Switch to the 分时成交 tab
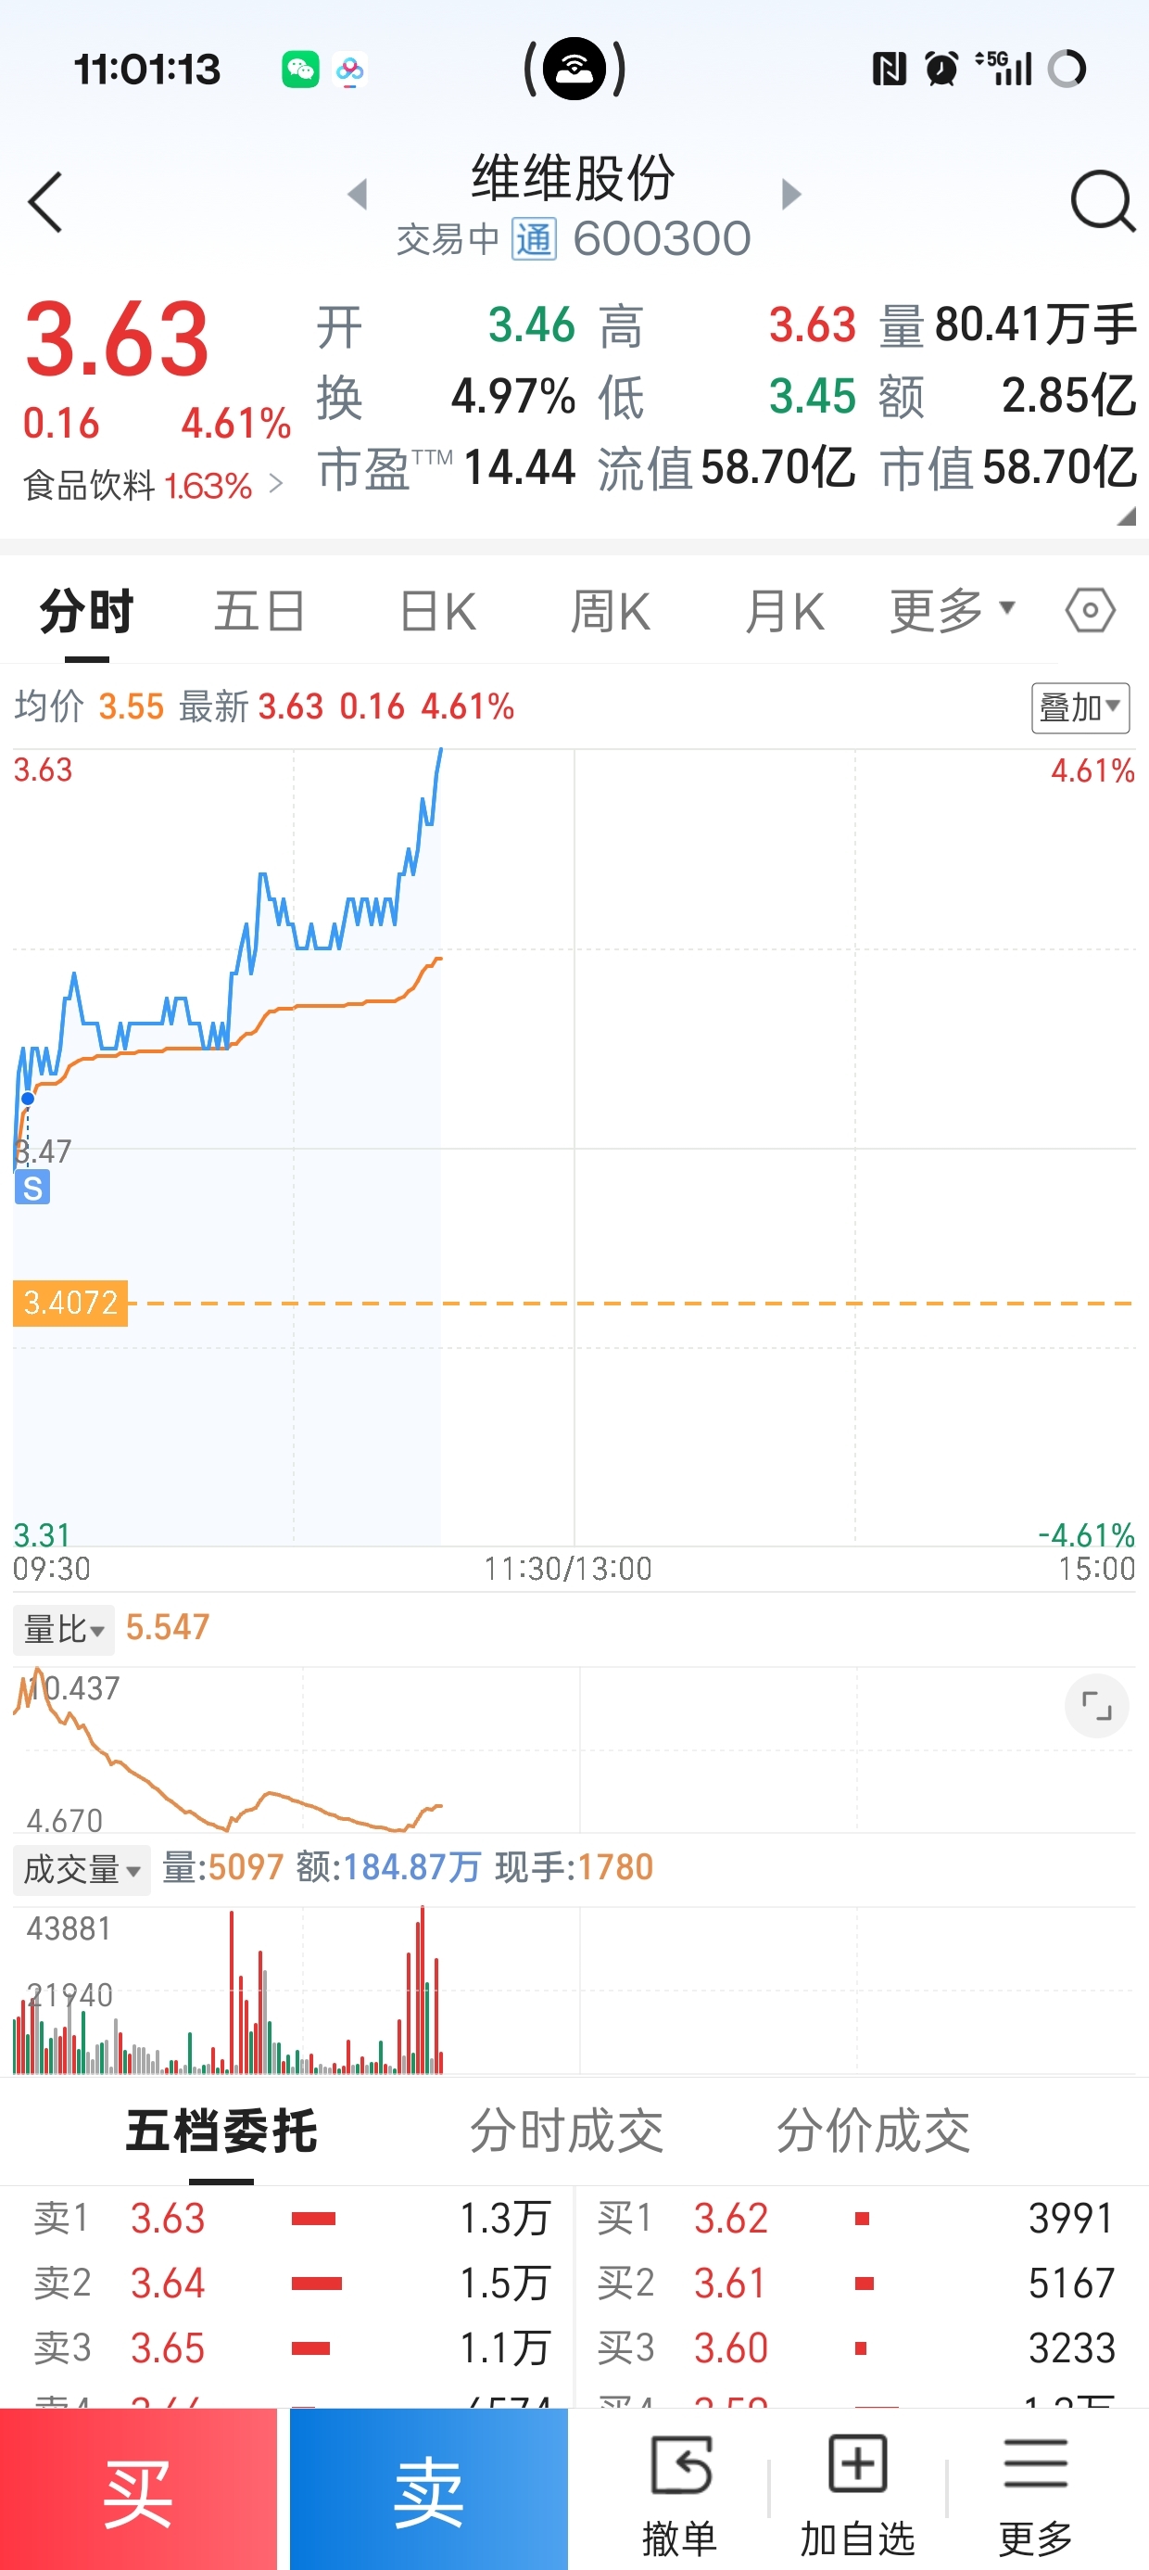 (x=566, y=2132)
